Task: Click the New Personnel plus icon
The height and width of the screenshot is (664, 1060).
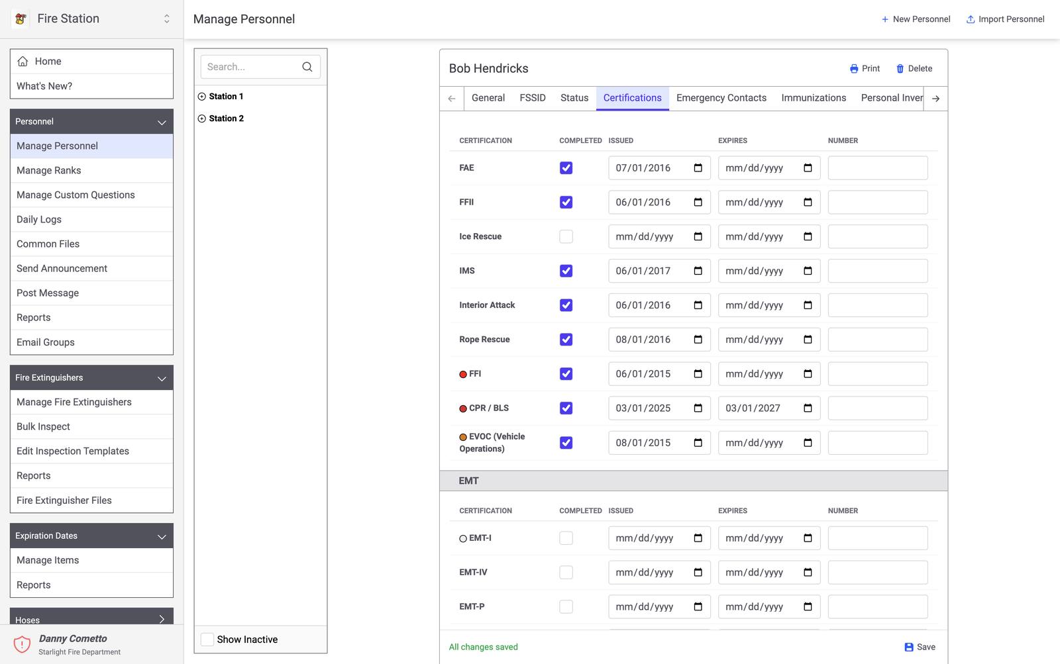Action: click(885, 19)
